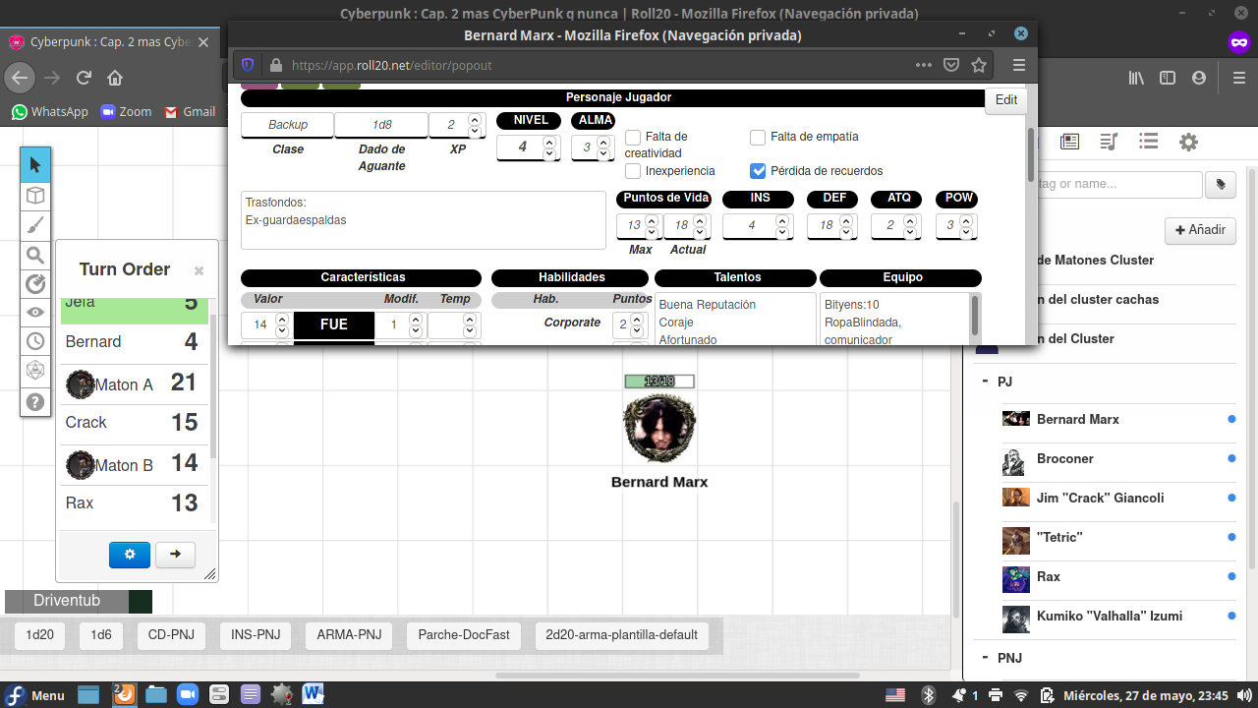Enable the Falta de creatividad checkbox
This screenshot has height=708, width=1258.
[x=633, y=137]
